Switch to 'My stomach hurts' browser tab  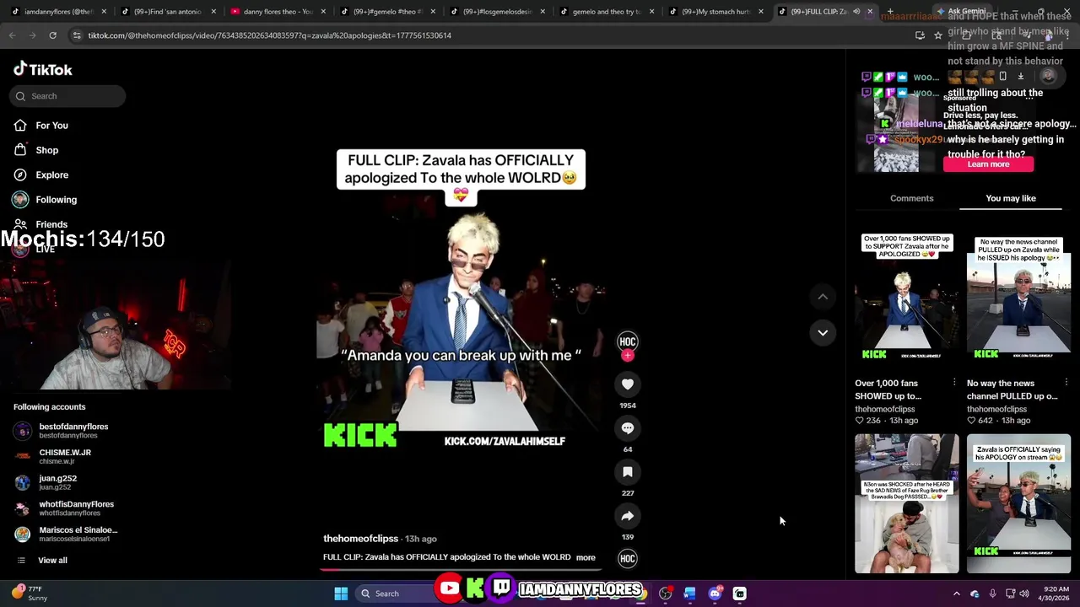(717, 12)
